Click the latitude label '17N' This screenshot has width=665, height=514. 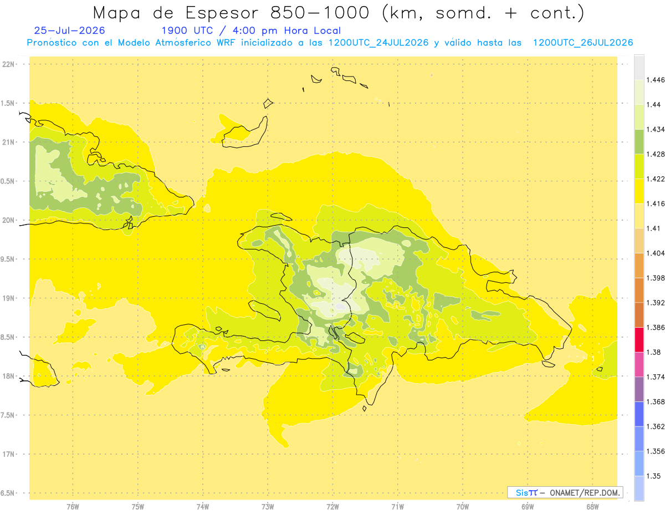point(8,454)
